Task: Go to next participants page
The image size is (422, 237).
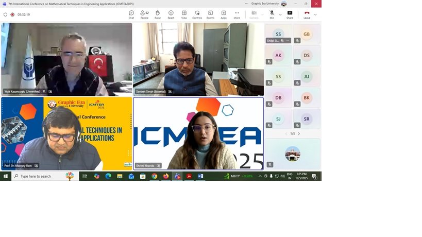Action: [299, 133]
